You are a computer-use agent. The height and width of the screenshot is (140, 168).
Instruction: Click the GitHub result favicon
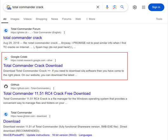coord(6,86)
